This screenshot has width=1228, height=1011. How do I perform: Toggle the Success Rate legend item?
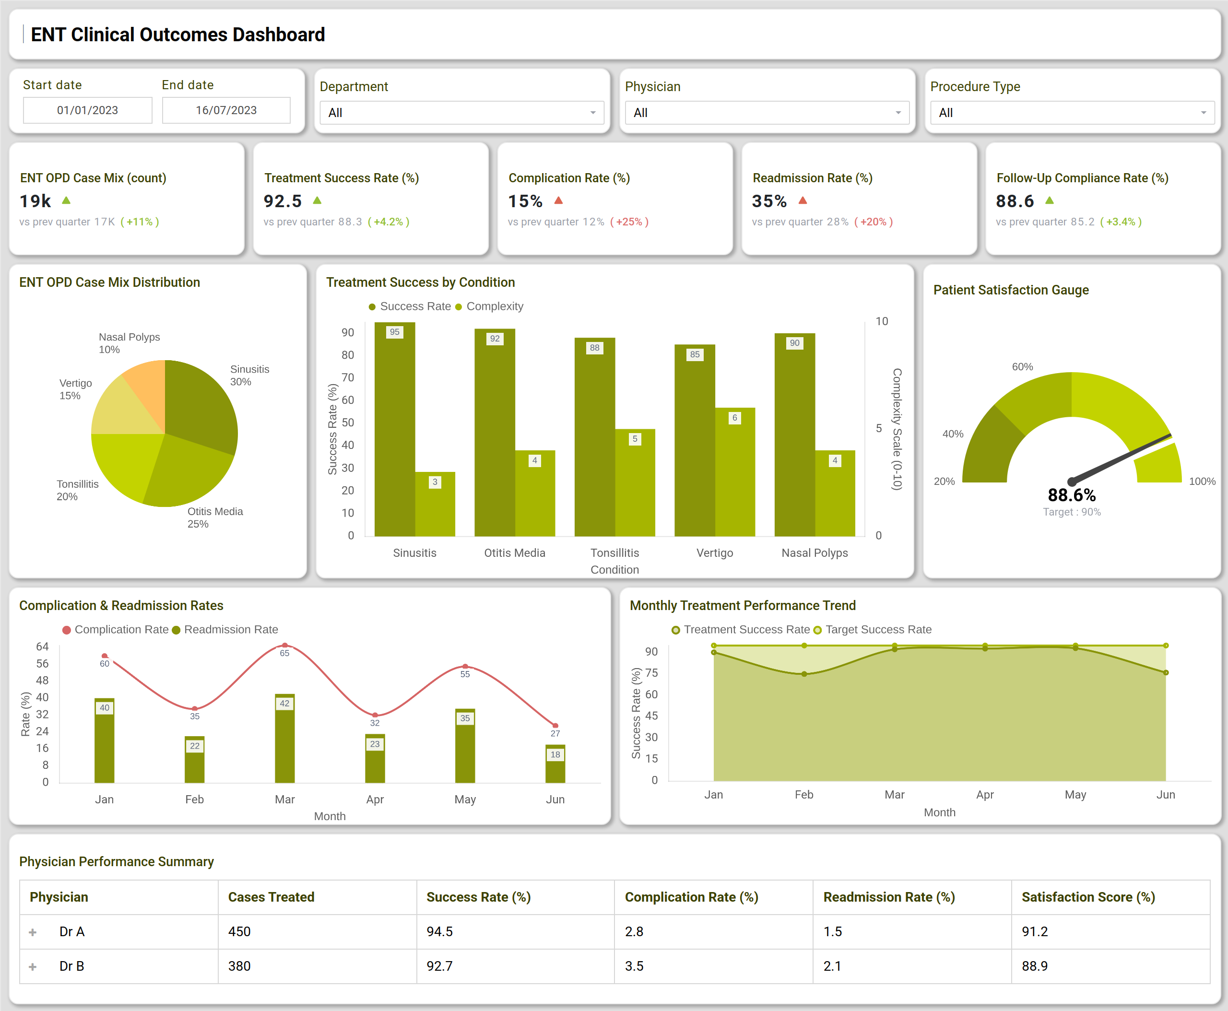pyautogui.click(x=410, y=306)
